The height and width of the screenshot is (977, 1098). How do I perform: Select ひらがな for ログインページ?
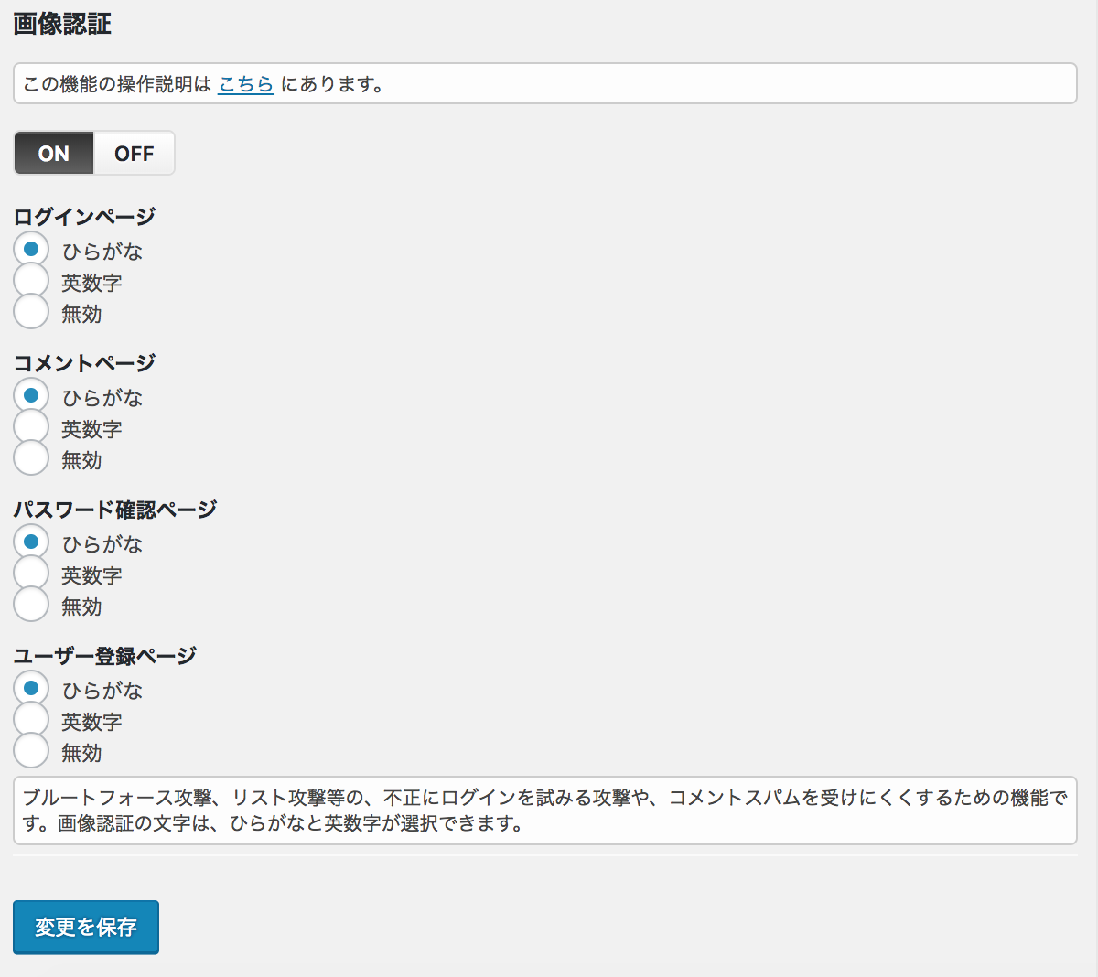[31, 249]
